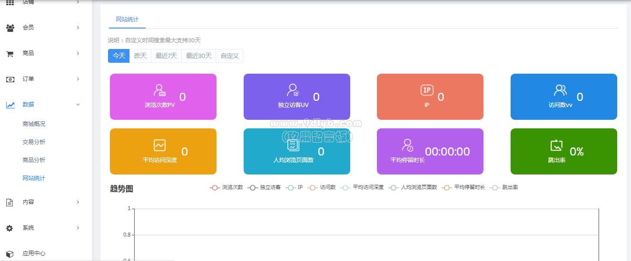Click the 平均停留时长 purple card
Screen dimensions: 631x261
pyautogui.click(x=430, y=151)
